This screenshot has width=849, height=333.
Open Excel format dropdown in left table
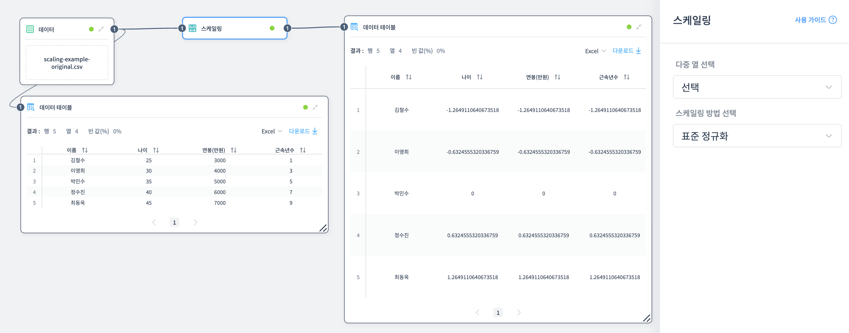click(272, 131)
